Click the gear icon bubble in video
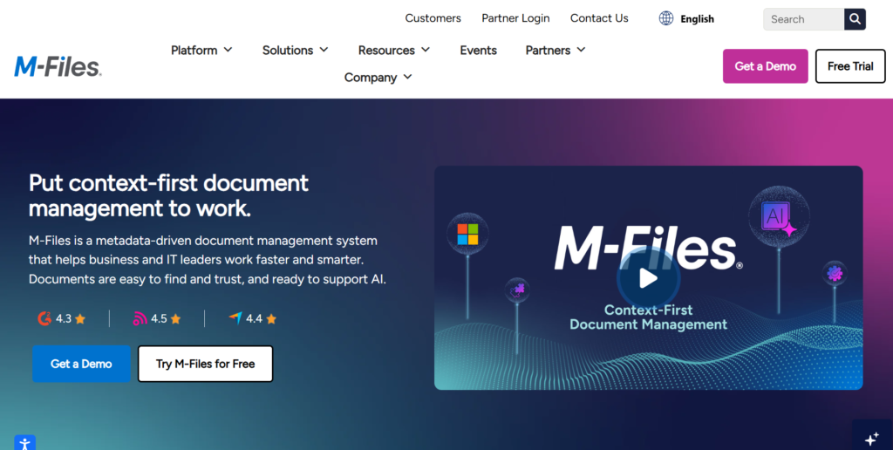Viewport: 893px width, 450px height. (x=835, y=274)
